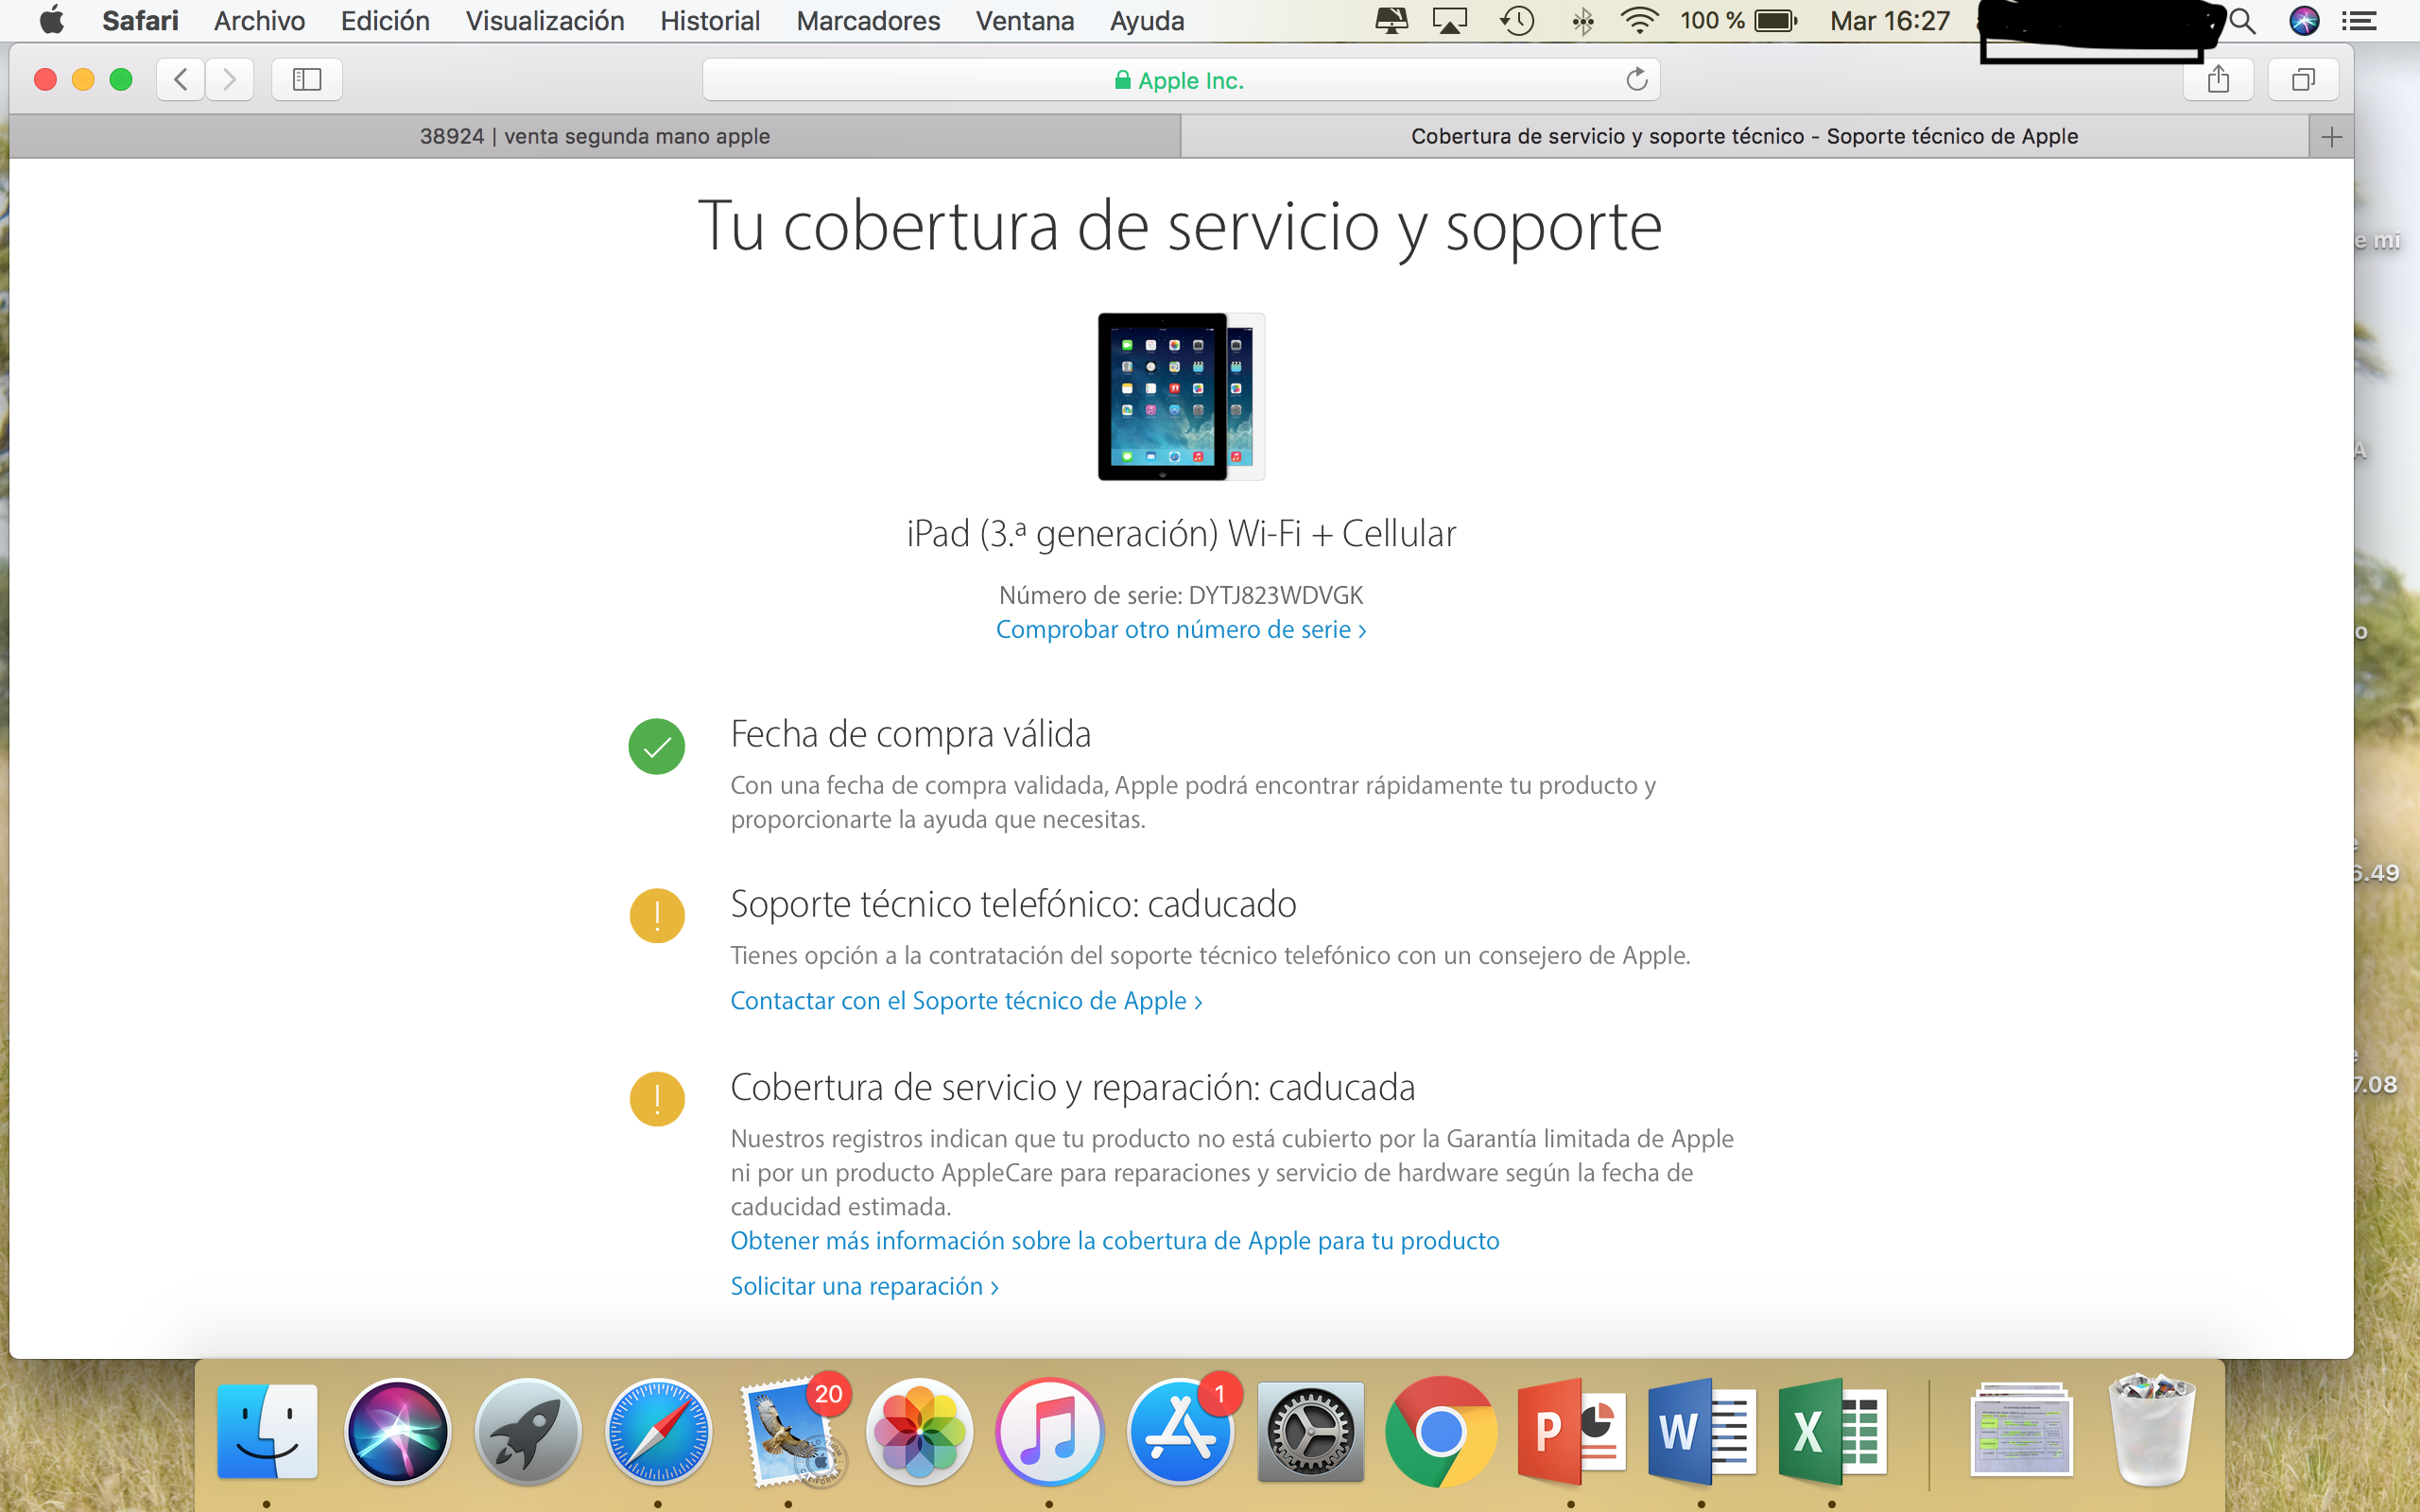Click Comprobar otro número de serie link

coord(1181,629)
